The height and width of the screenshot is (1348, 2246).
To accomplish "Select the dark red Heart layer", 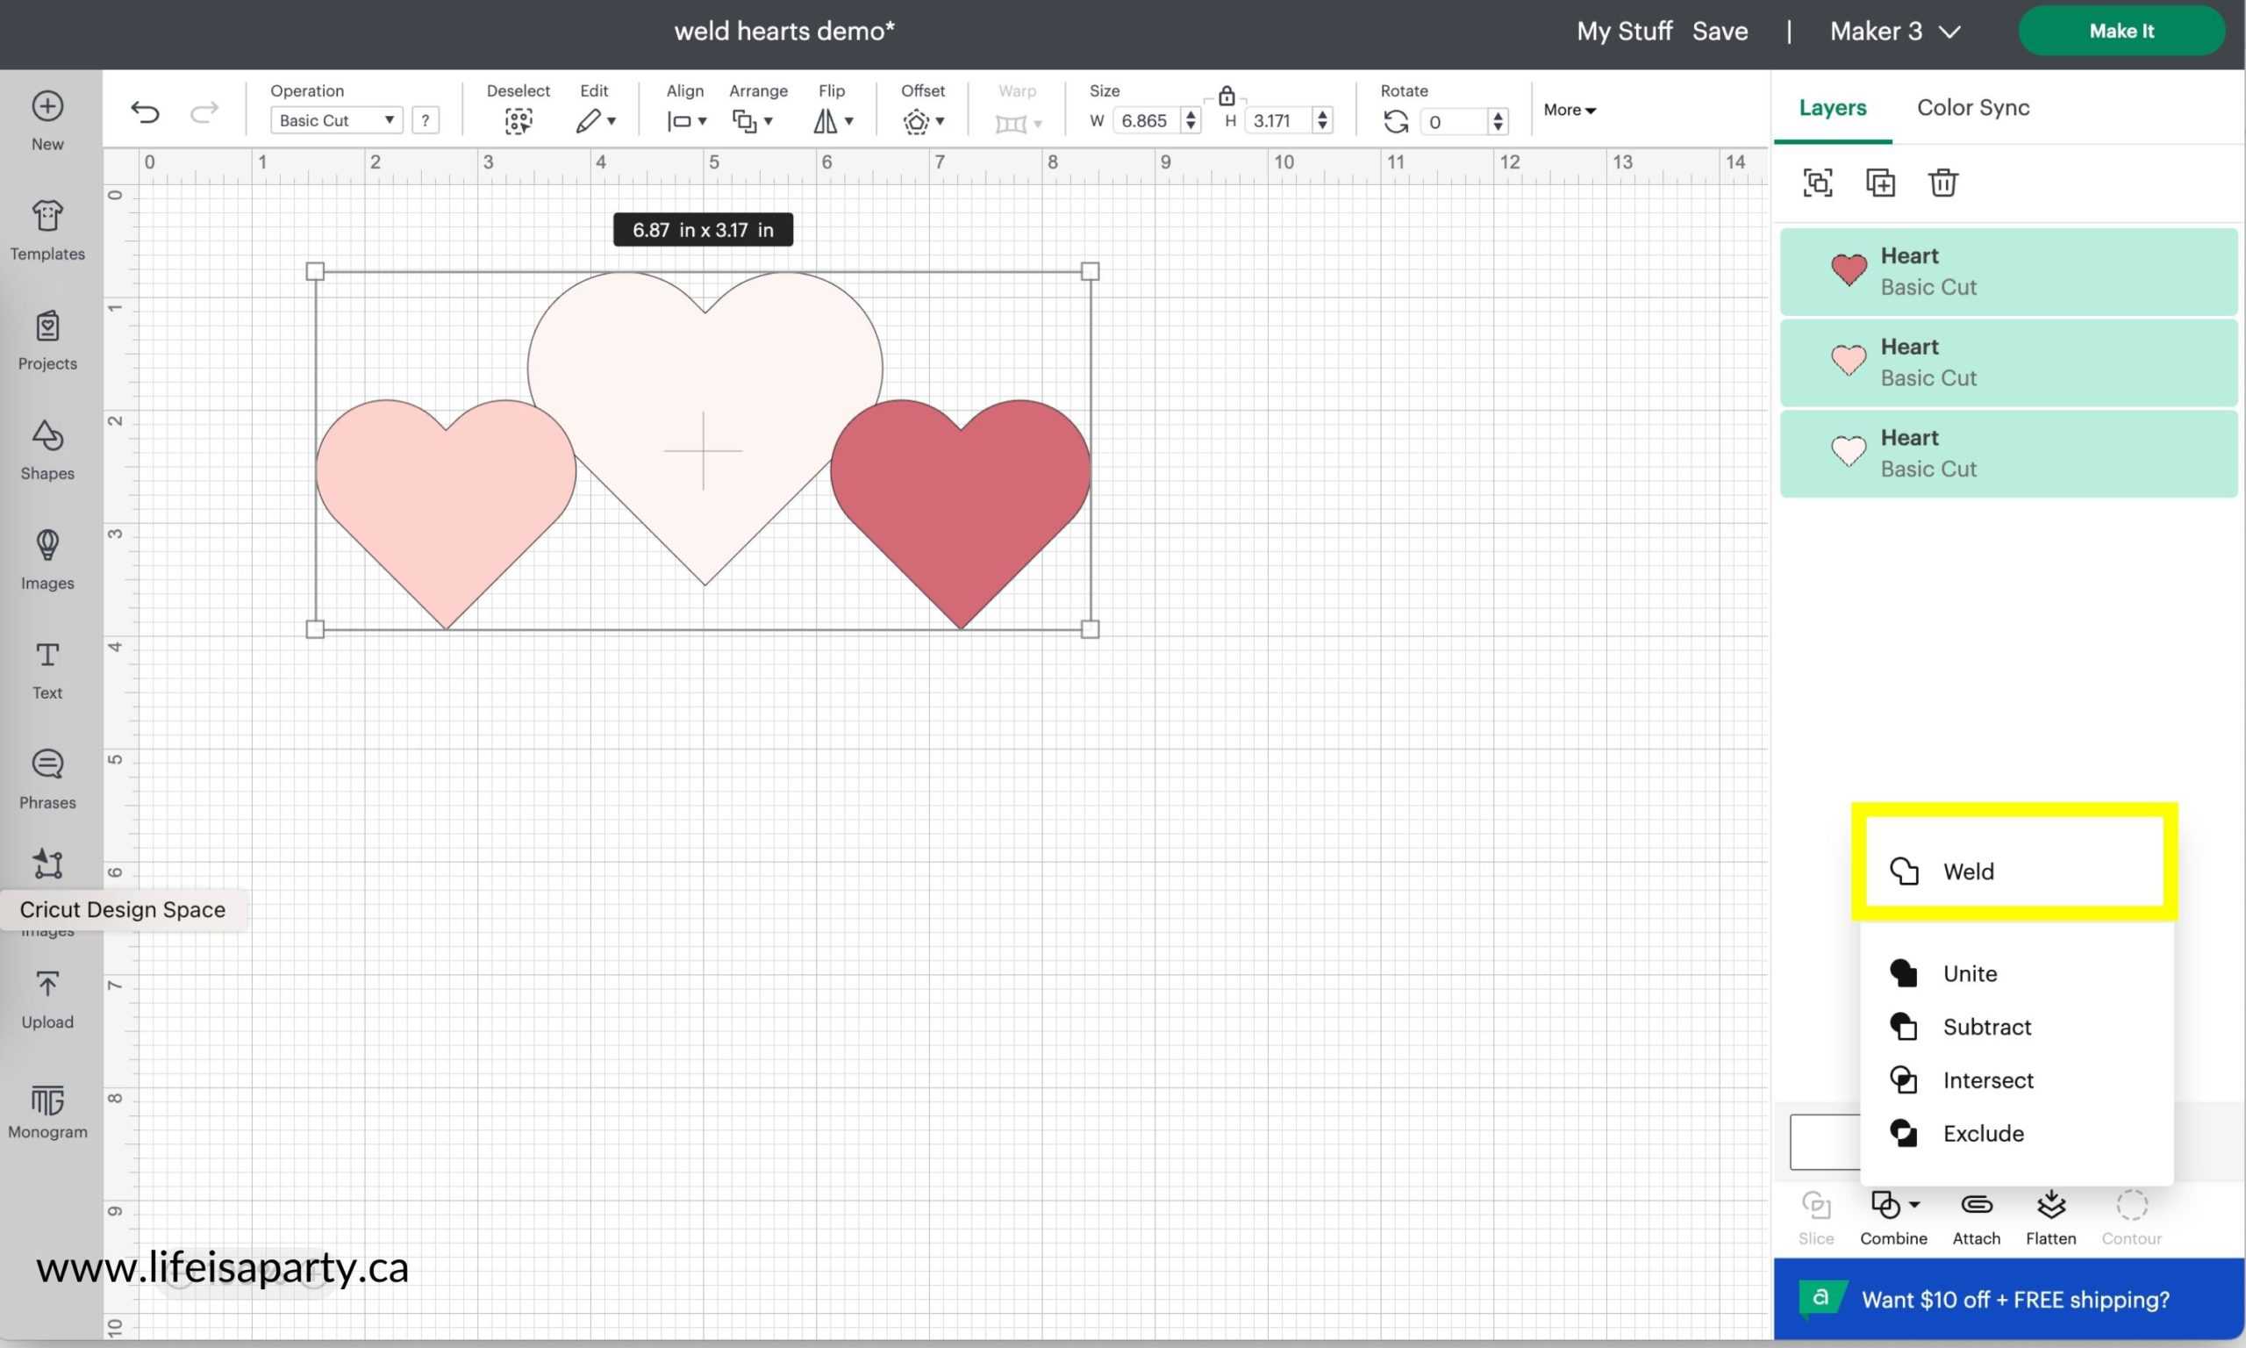I will coord(2008,271).
